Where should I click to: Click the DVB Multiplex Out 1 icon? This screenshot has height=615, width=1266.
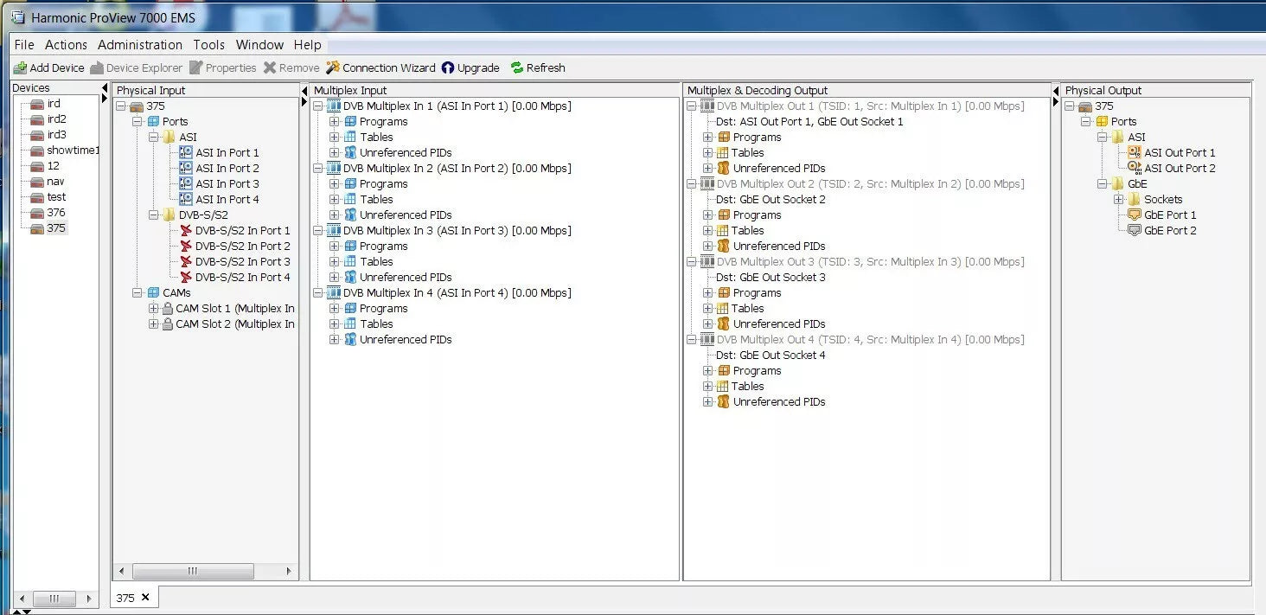707,106
